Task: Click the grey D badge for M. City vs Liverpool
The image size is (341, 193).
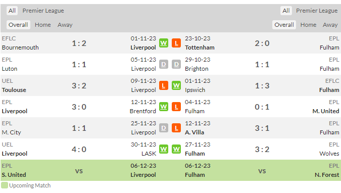Action: 164,128
